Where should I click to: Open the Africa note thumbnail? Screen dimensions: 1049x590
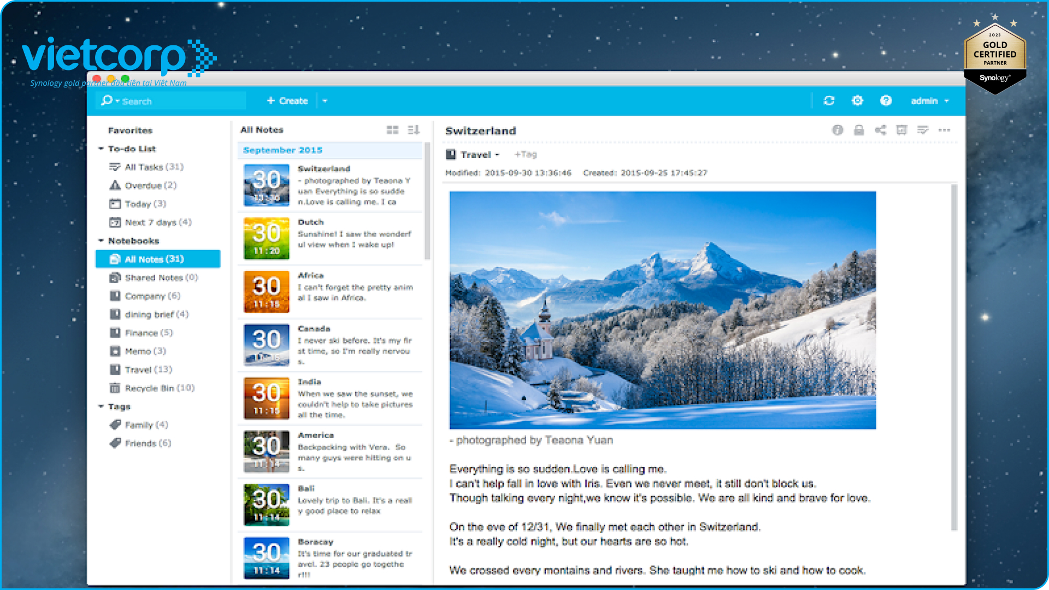click(267, 292)
